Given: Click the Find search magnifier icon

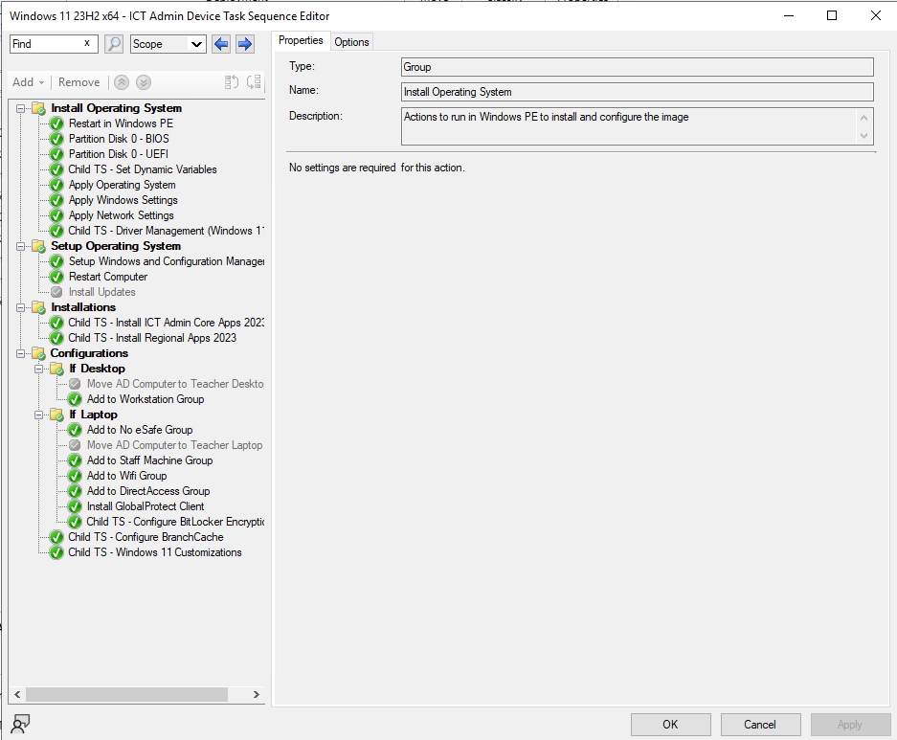Looking at the screenshot, I should (114, 43).
